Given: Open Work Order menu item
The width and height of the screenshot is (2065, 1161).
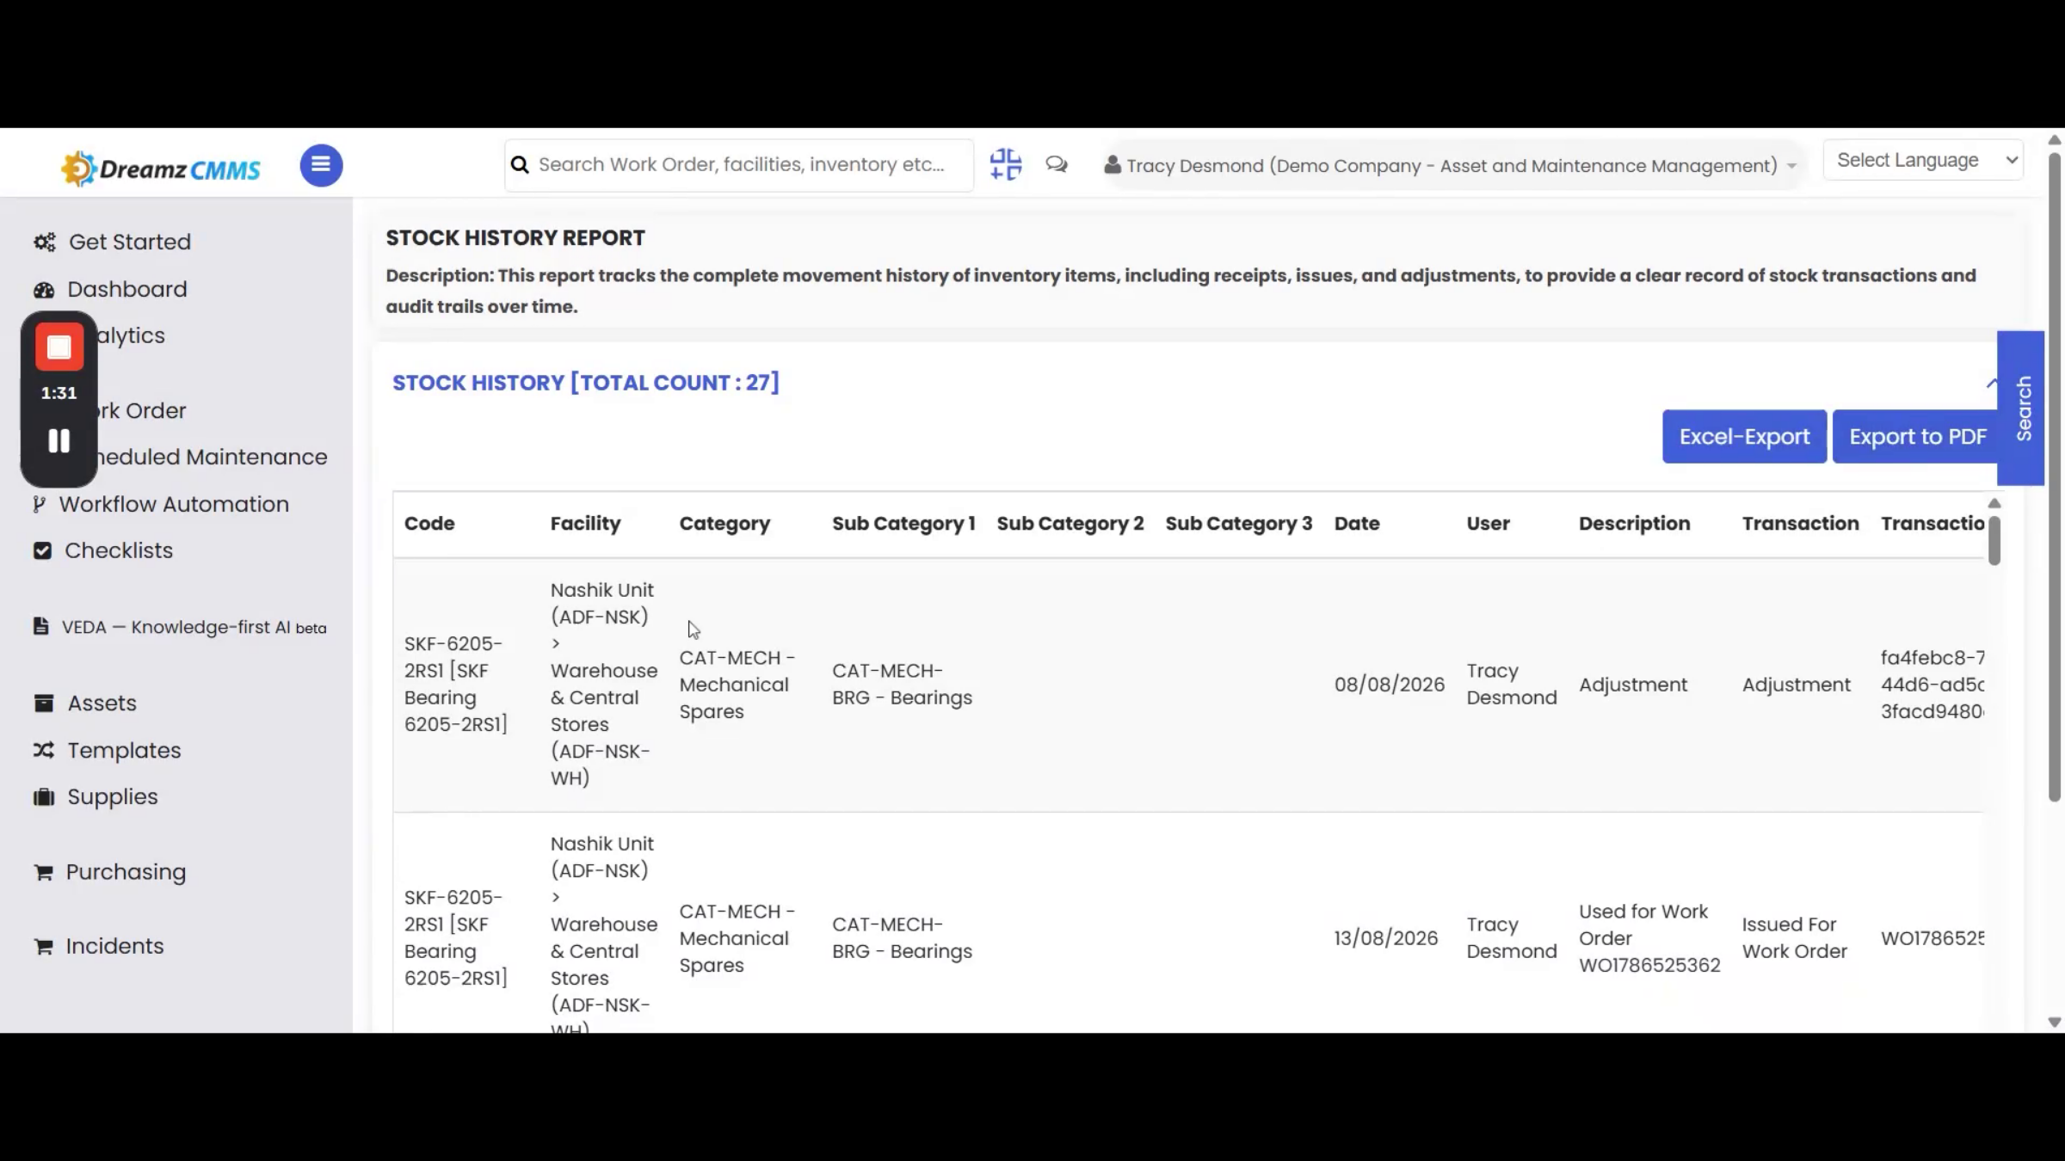Looking at the screenshot, I should coord(142,410).
